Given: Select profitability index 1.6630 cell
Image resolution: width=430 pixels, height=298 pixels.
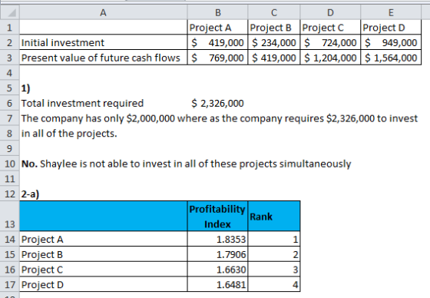Looking at the screenshot, I should click(217, 269).
